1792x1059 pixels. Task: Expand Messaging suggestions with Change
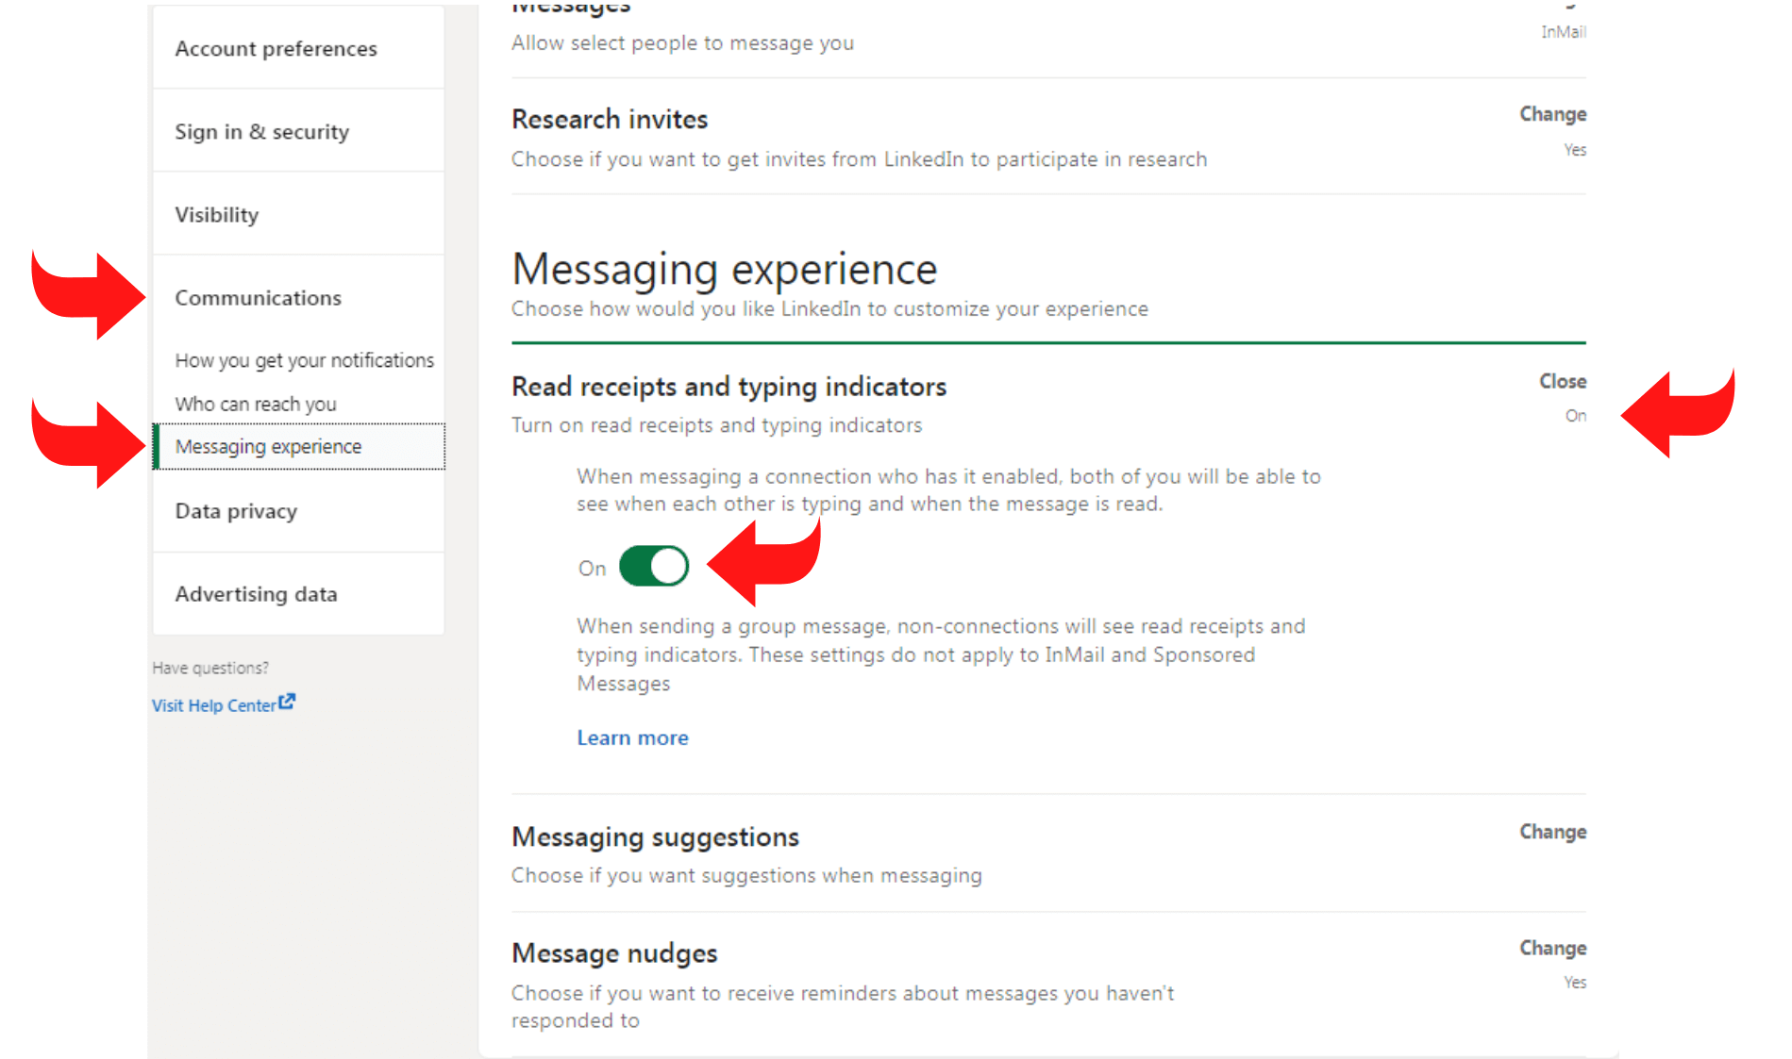pos(1552,833)
